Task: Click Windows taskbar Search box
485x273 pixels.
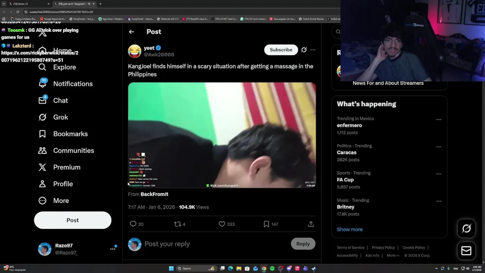Action: tap(197, 268)
